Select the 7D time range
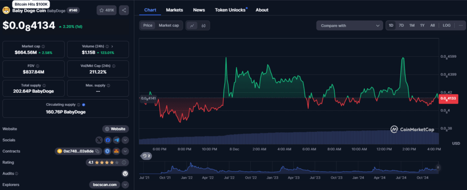Image resolution: width=467 pixels, height=190 pixels. (401, 25)
